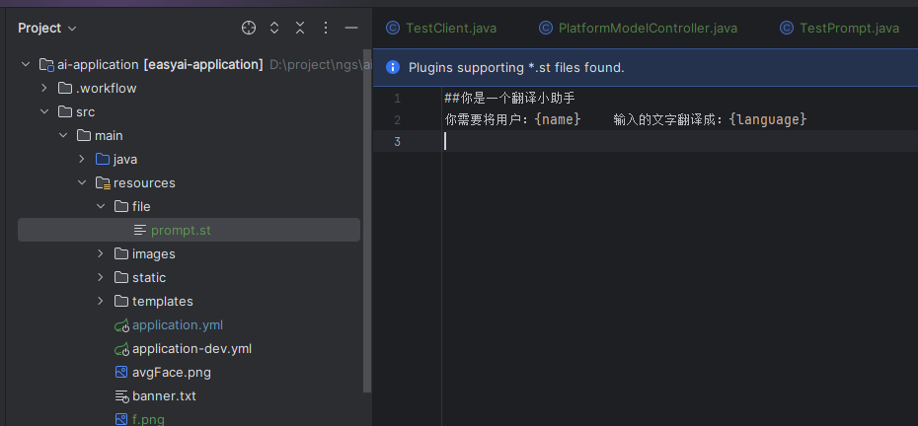Open the Project view dropdown

point(46,28)
